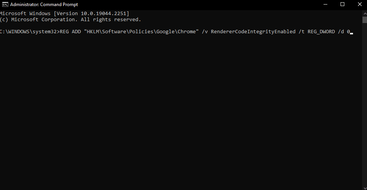This screenshot has width=367, height=190.
Task: Click the vertical scrollbar thumb
Action: click(x=364, y=20)
